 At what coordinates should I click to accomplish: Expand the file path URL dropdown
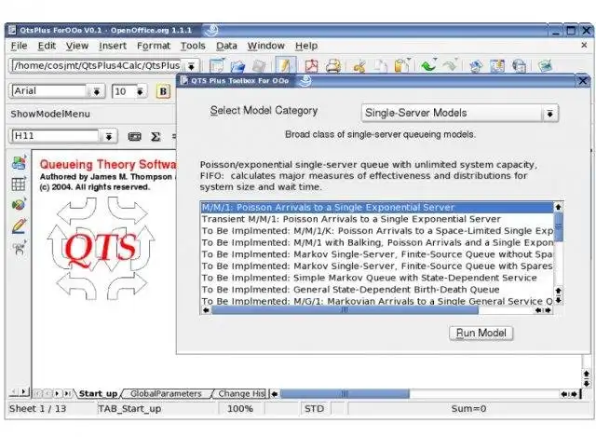(x=191, y=66)
